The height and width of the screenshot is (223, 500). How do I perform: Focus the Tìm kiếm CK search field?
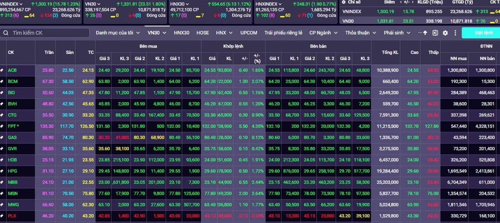pos(48,33)
